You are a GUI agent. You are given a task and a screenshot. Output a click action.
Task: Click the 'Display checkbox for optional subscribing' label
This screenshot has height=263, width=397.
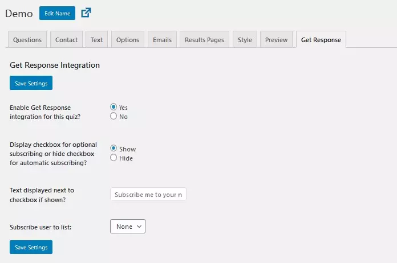click(53, 154)
